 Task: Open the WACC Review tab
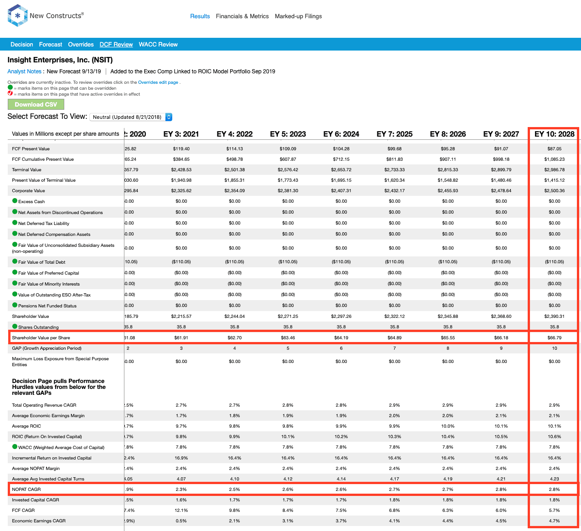click(158, 45)
